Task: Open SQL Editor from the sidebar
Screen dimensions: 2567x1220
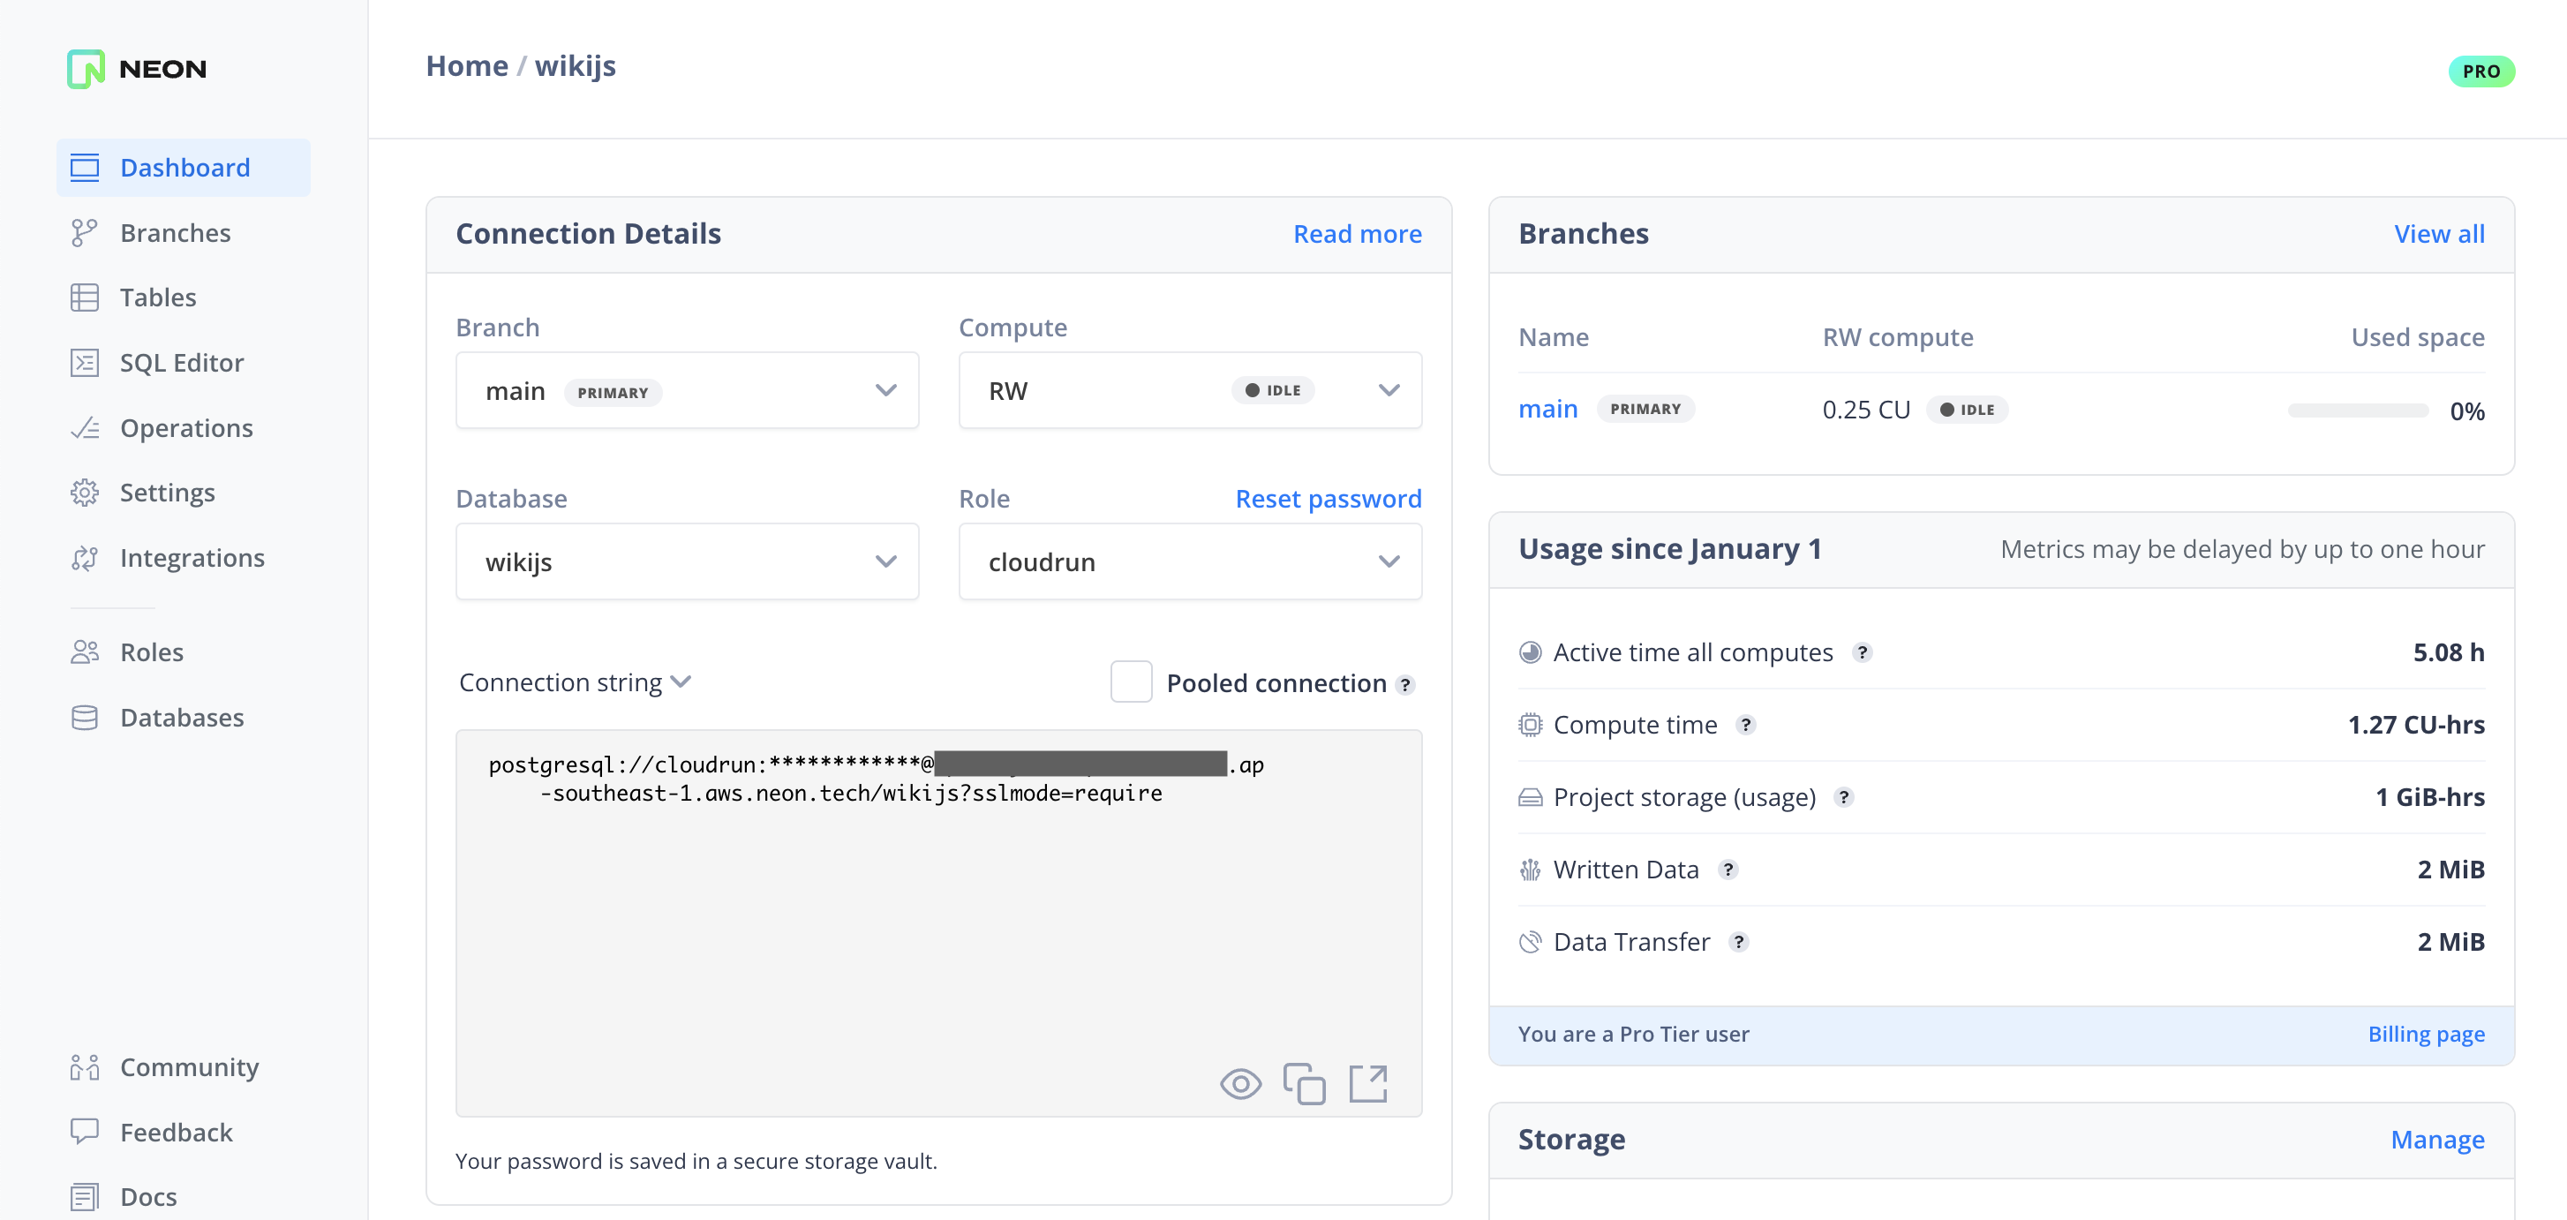Action: (181, 363)
